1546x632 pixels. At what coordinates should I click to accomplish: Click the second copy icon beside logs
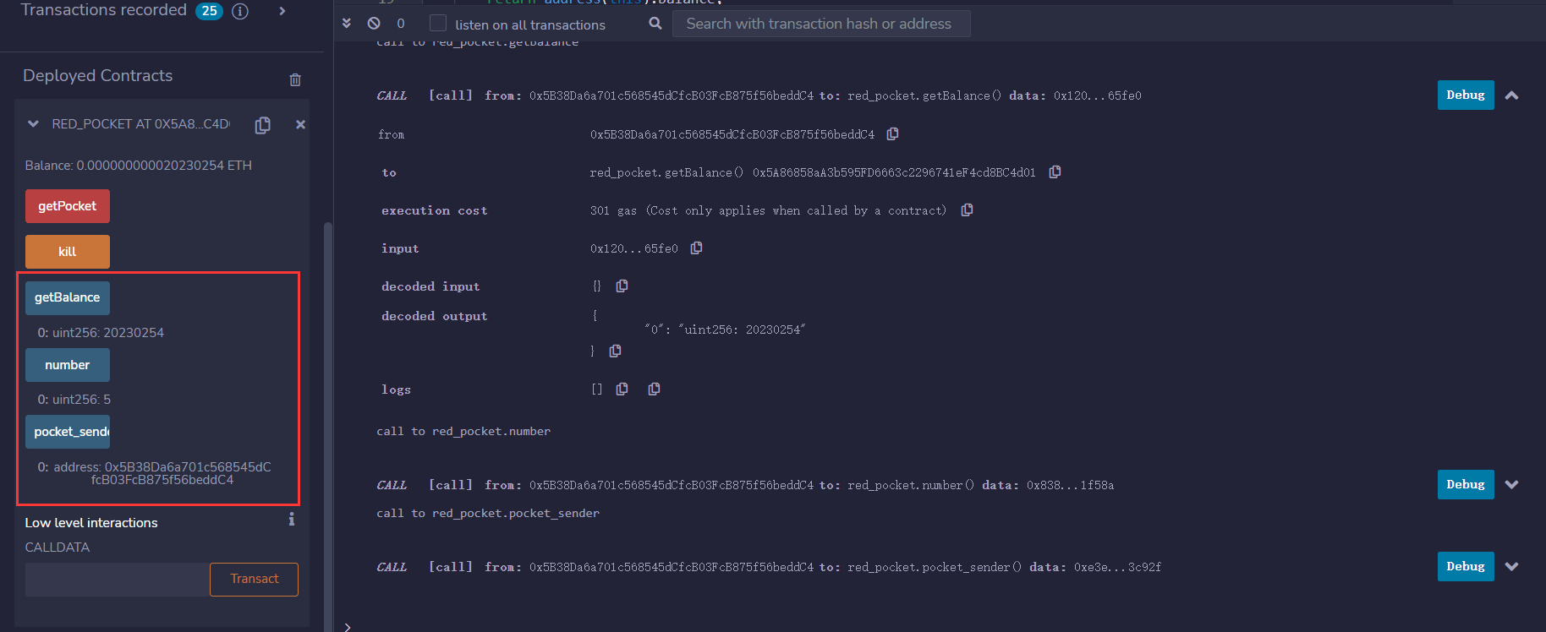(654, 389)
